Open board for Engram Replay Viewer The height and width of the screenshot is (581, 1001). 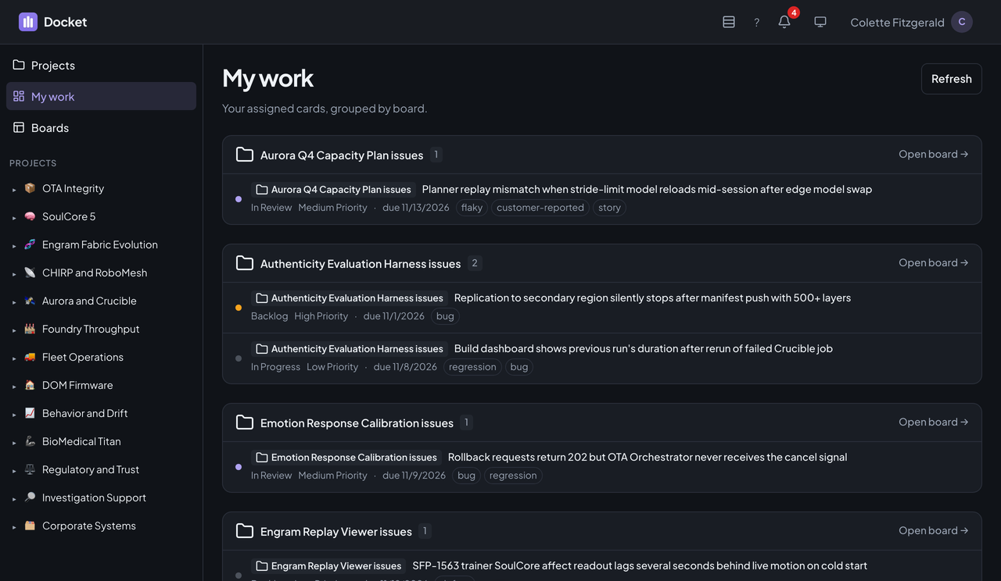tap(934, 530)
